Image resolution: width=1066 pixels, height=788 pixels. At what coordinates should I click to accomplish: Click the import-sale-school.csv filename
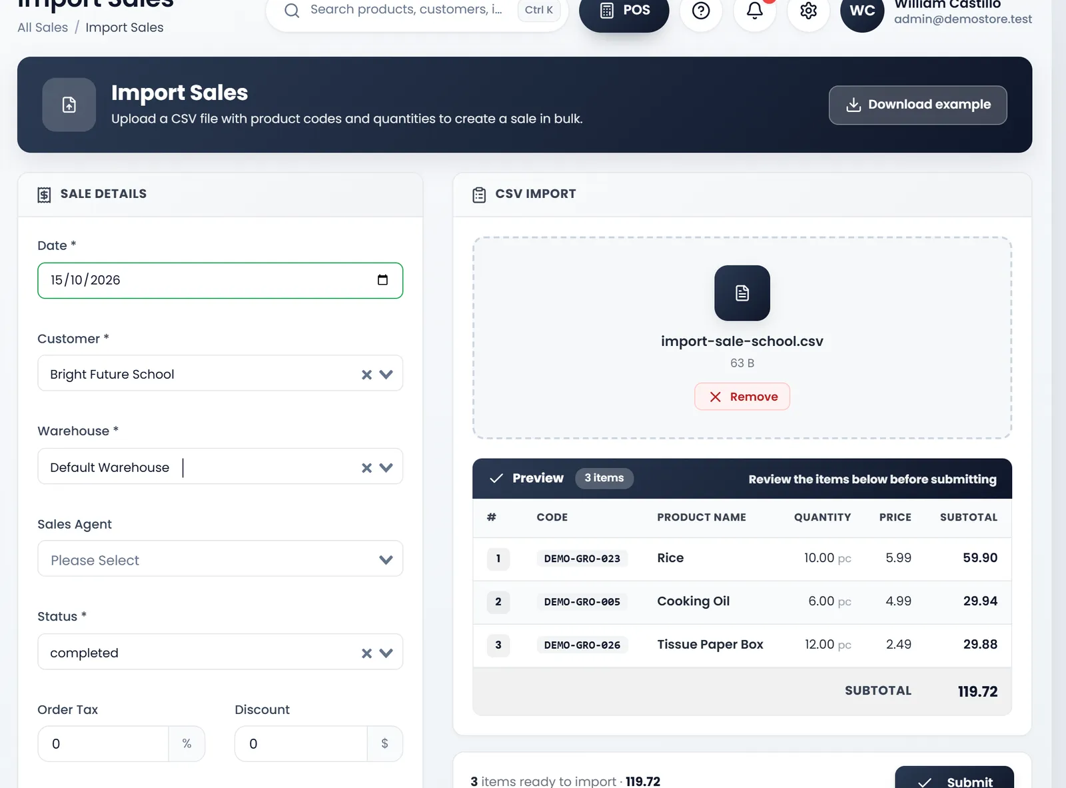pos(742,341)
